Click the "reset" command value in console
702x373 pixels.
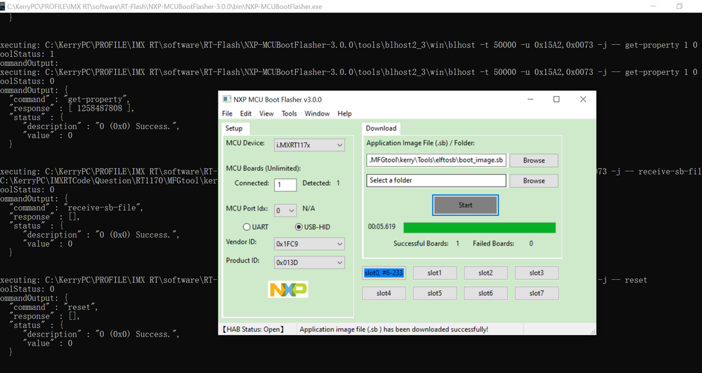(81, 307)
